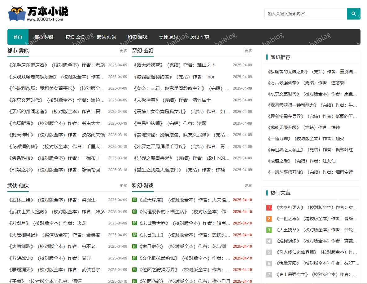This screenshot has width=367, height=284.
Task: Click the 新 badge beside 位面游轮
Action: pos(134,281)
